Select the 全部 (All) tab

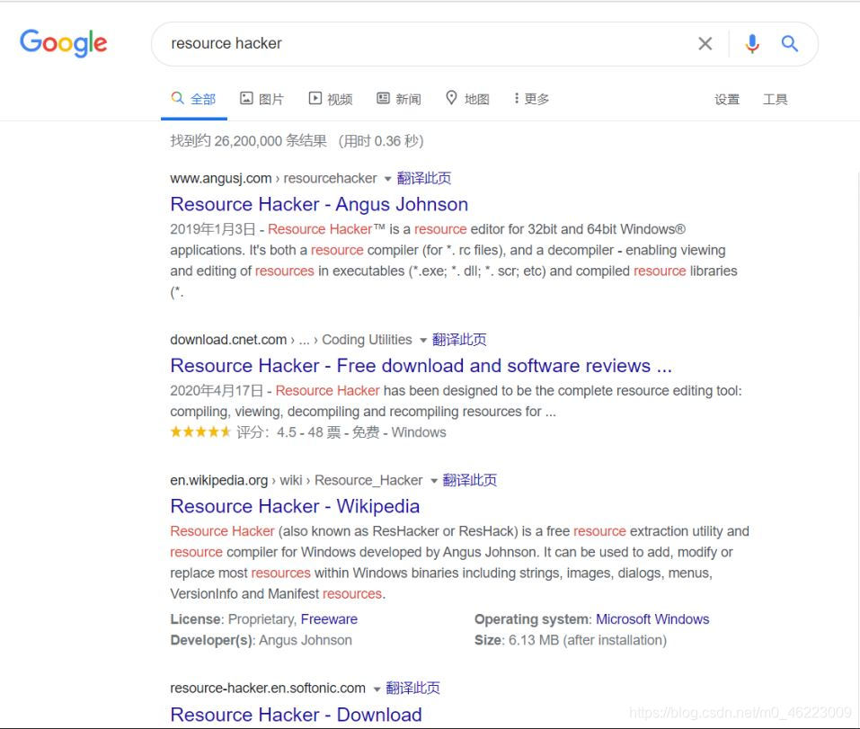click(193, 99)
